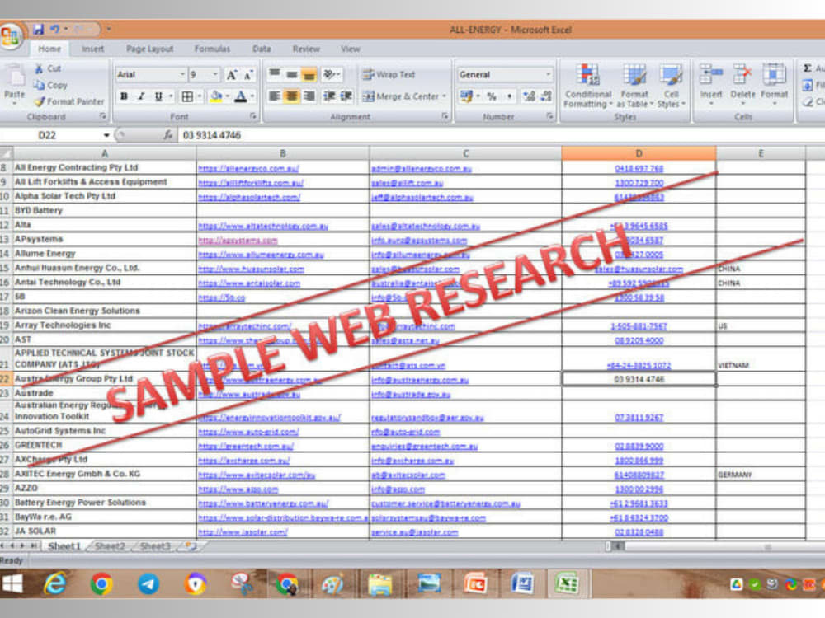Increase decimal places
This screenshot has height=618, width=825.
pos(529,96)
